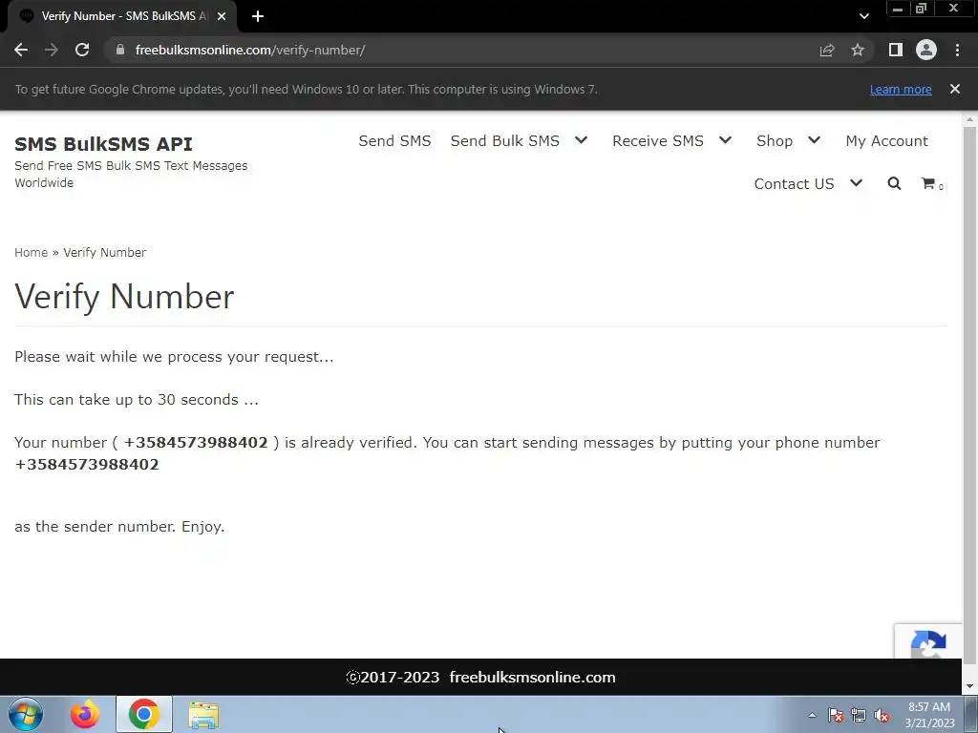Open the Receive SMS menu item
The image size is (978, 733).
(658, 141)
